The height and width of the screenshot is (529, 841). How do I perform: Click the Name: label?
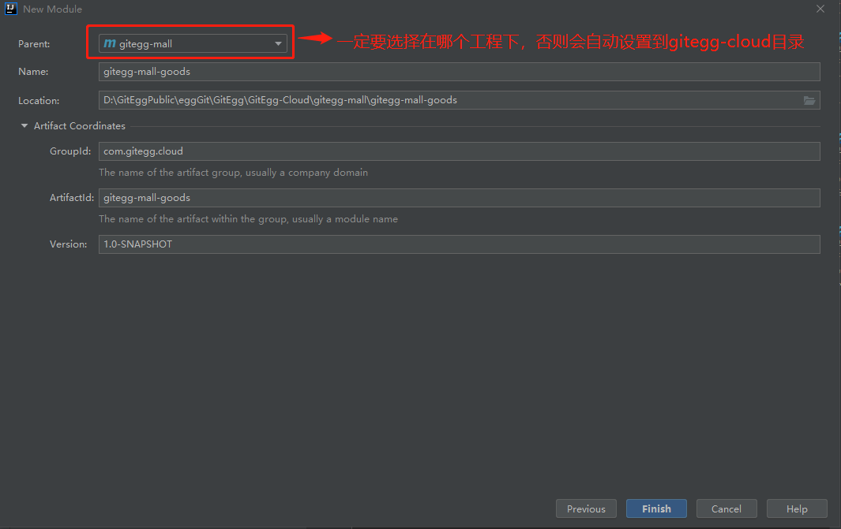33,72
